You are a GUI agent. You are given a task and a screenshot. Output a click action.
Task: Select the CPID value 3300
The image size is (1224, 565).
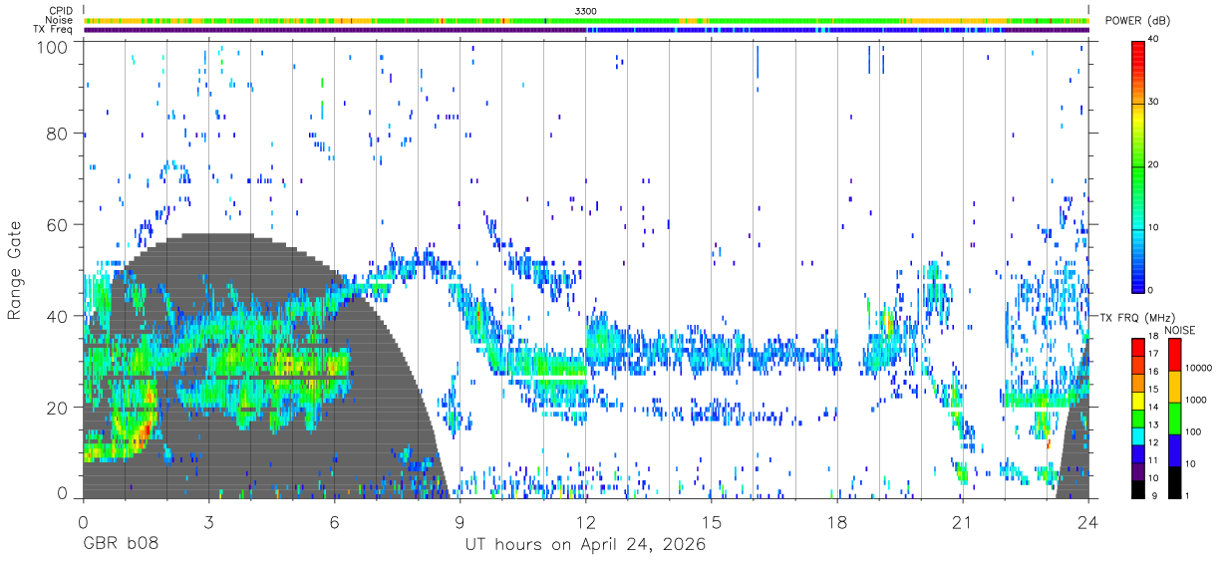(586, 10)
